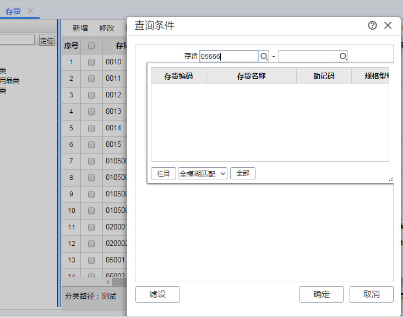Close the 查询条件 dialog with the X icon
This screenshot has height=318, width=403.
point(388,25)
